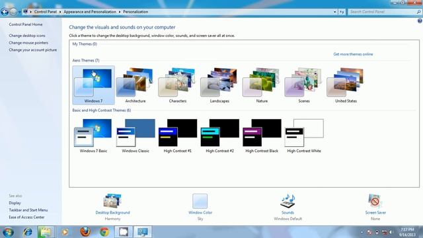
Task: Open Taskbar and Start Menu link
Action: [28, 210]
